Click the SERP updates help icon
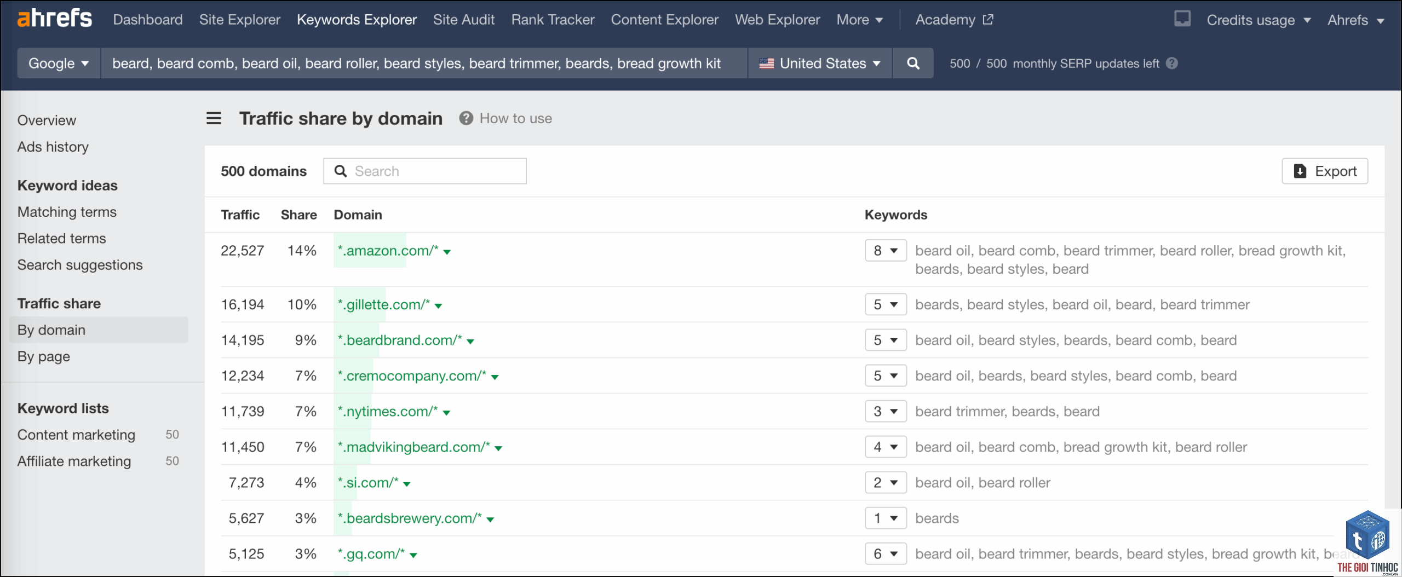Viewport: 1402px width, 577px height. coord(1172,64)
